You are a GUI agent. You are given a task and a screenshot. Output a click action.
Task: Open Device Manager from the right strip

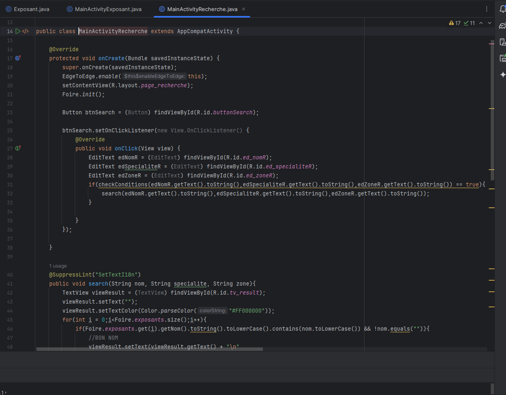click(x=503, y=42)
